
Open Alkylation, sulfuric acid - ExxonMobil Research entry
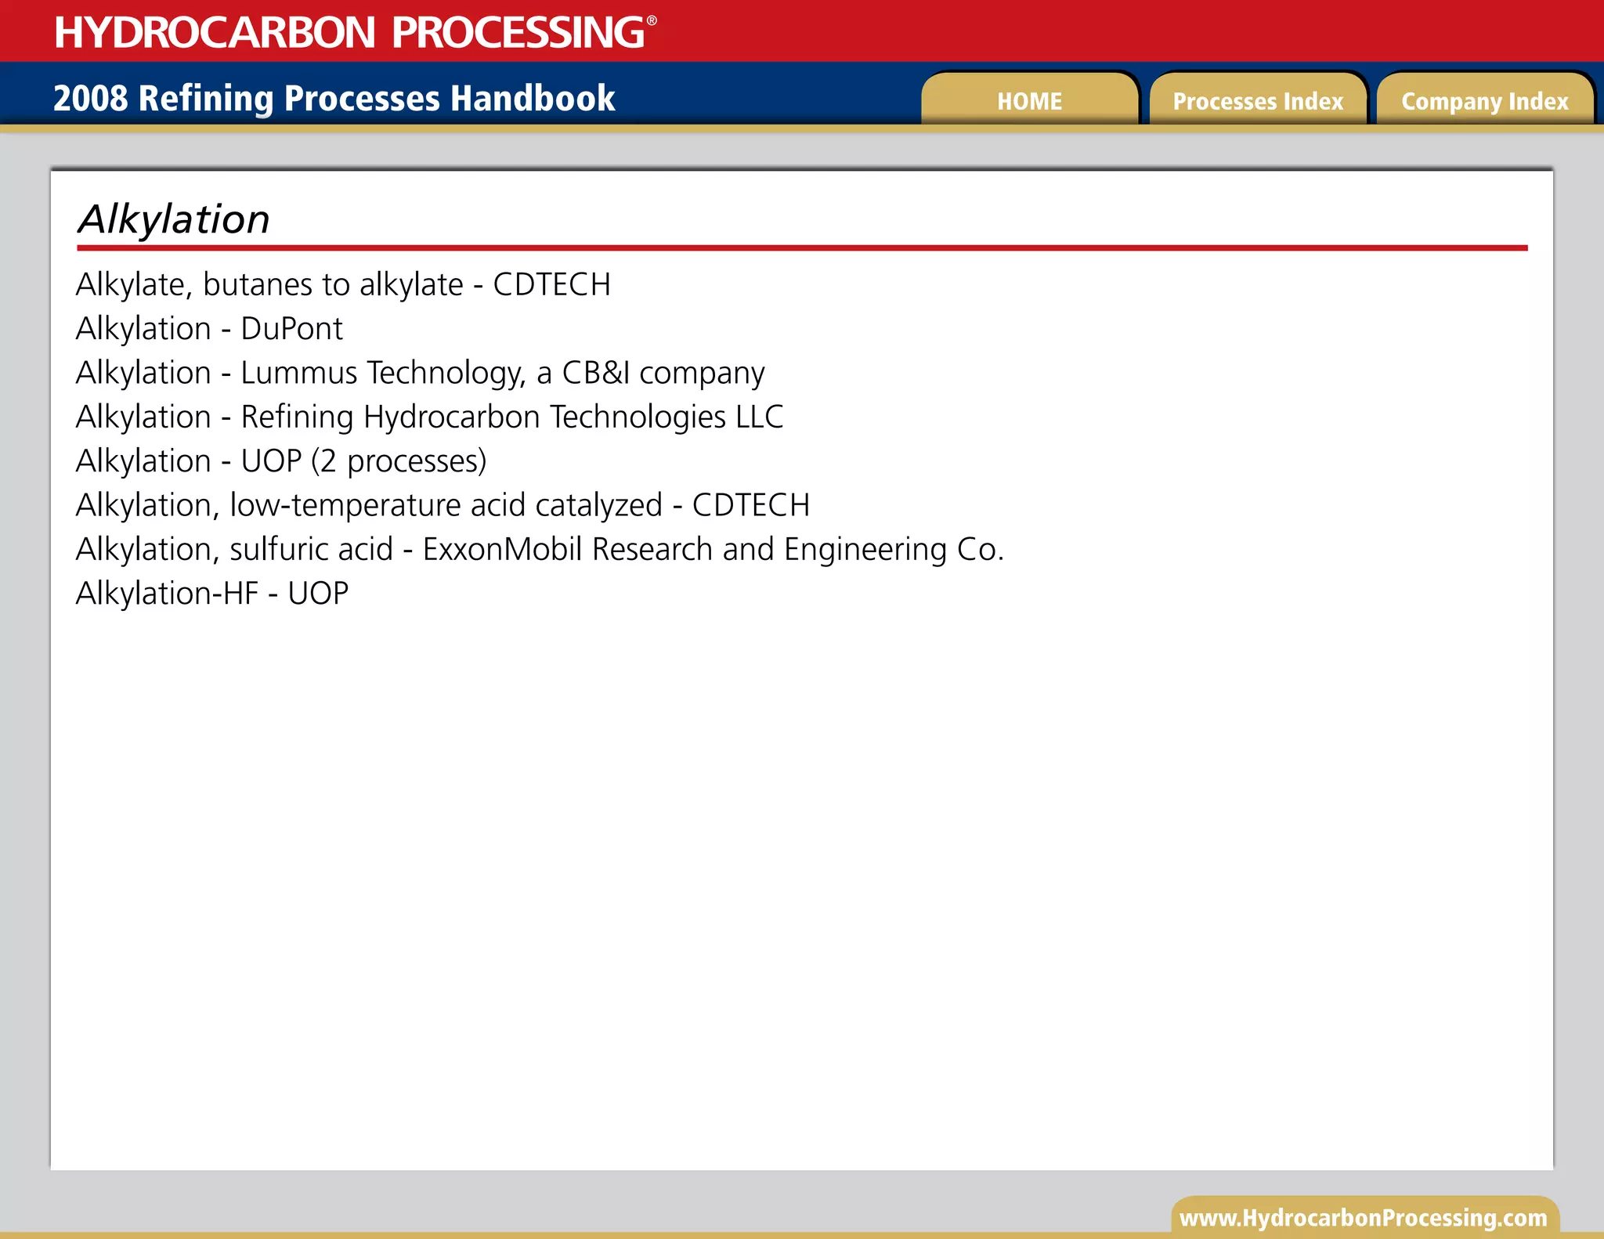(540, 549)
